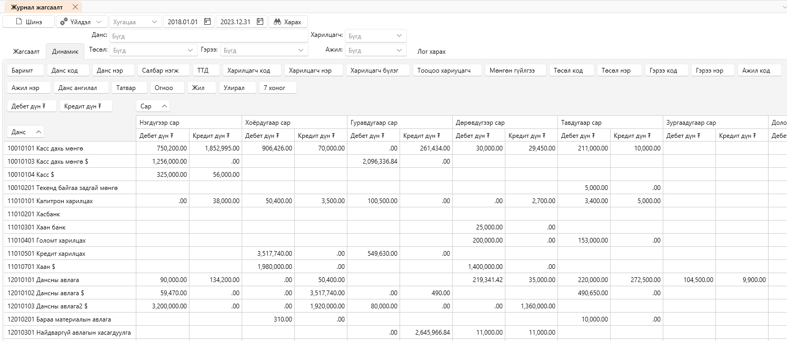Select row 11010301 Хаан банк

71,227
